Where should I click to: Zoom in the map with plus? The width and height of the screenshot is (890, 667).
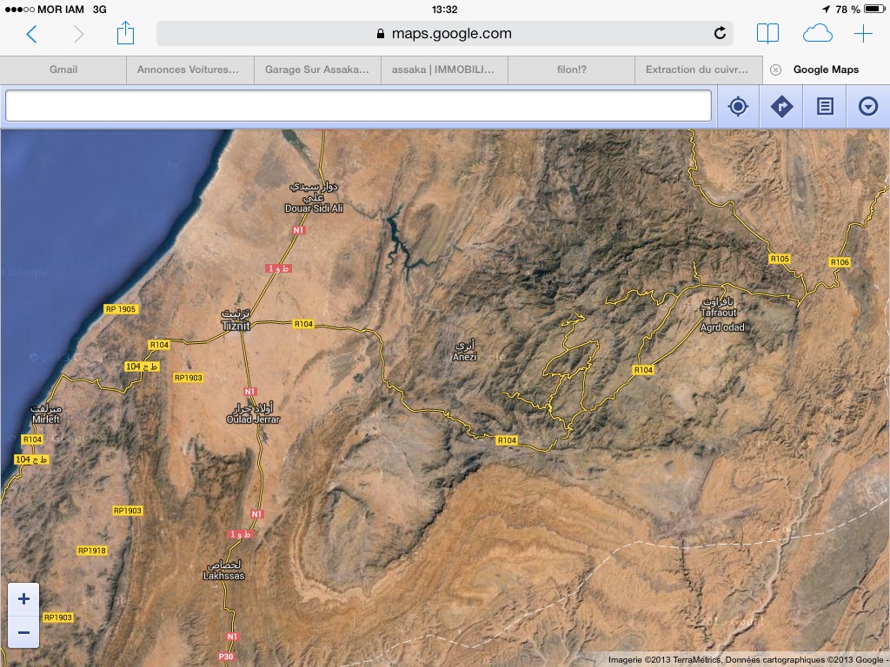coord(23,598)
